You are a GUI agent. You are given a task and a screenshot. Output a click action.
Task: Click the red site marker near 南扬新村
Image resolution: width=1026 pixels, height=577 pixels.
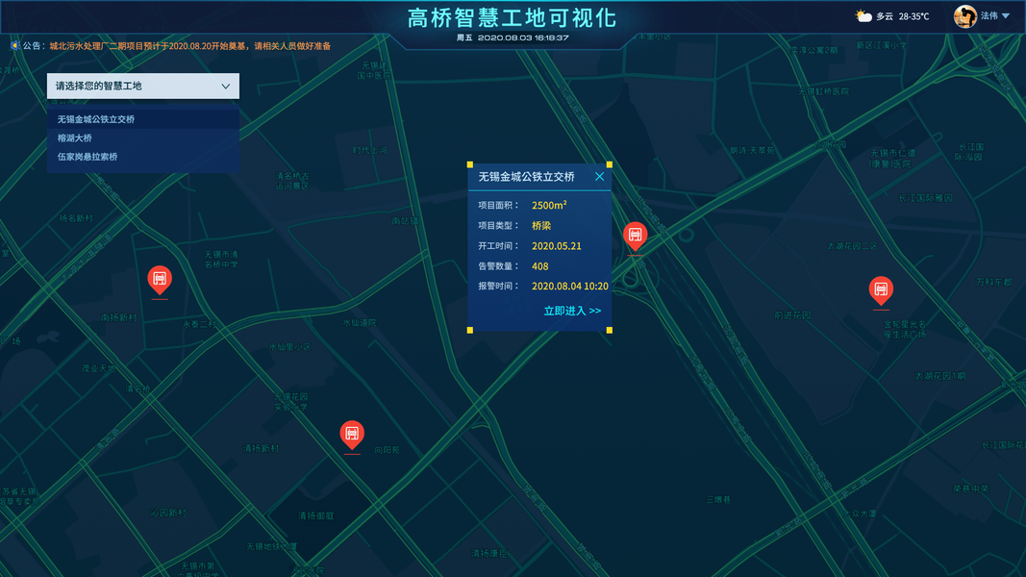(160, 280)
